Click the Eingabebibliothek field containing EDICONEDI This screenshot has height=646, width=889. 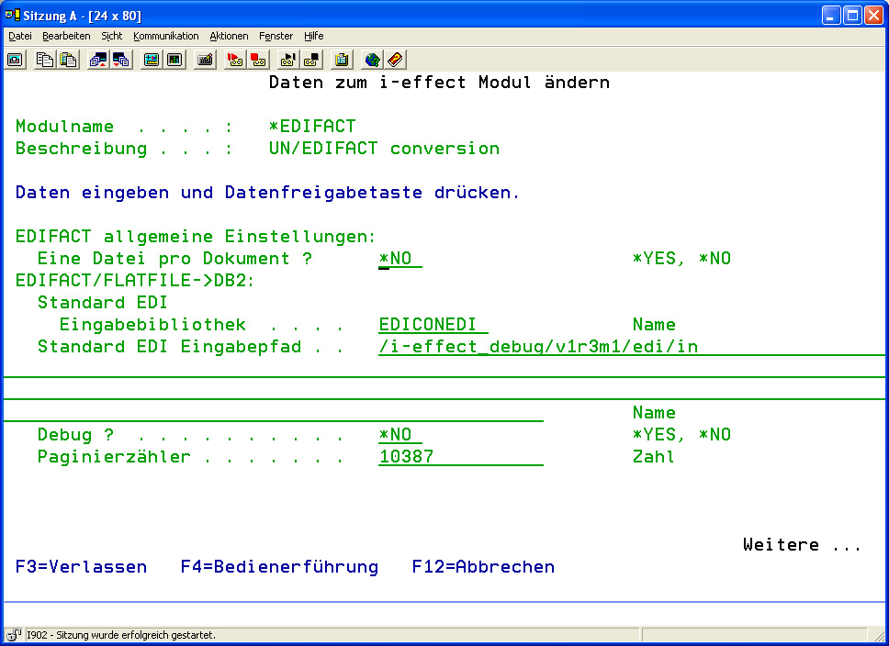[433, 325]
